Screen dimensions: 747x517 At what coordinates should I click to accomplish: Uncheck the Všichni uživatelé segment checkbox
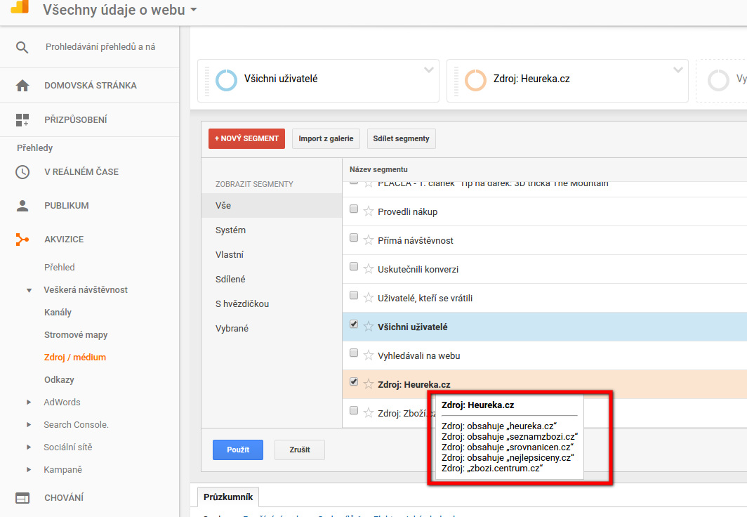coord(354,325)
